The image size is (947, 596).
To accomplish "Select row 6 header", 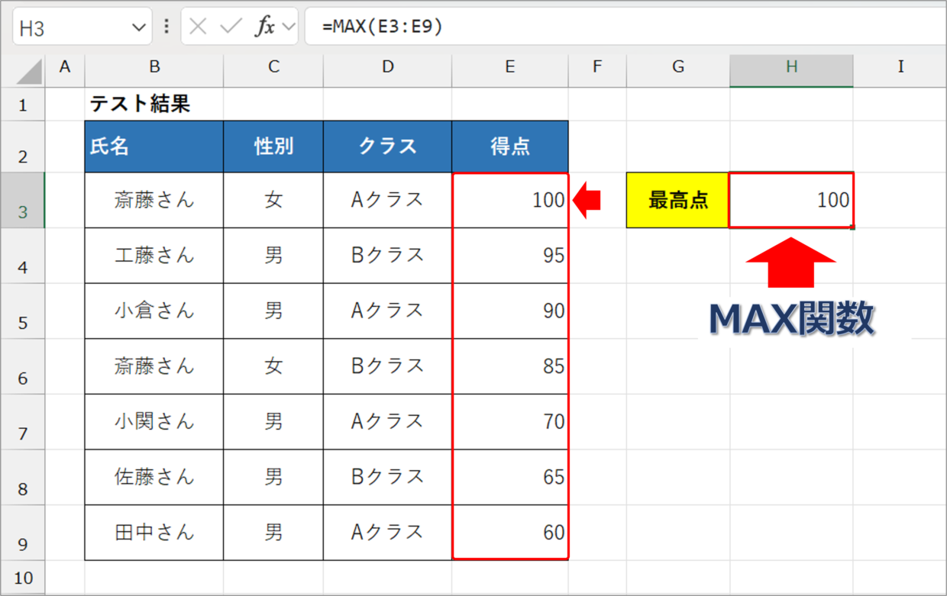I will click(23, 366).
